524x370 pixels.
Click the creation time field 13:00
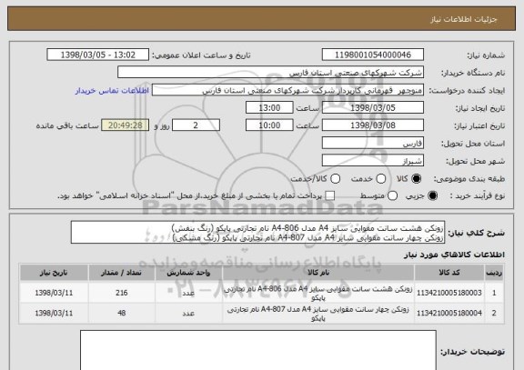pyautogui.click(x=269, y=108)
